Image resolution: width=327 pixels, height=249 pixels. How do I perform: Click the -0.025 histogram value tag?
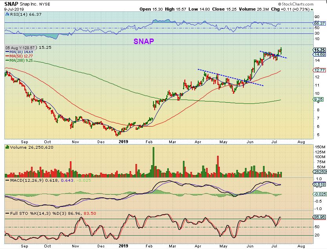(x=320, y=194)
